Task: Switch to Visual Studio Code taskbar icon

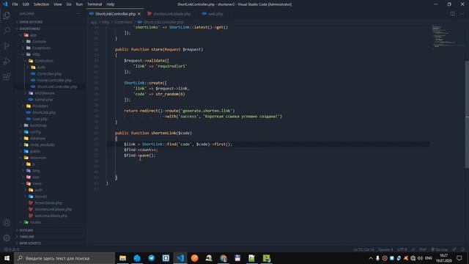Action: coord(180,258)
